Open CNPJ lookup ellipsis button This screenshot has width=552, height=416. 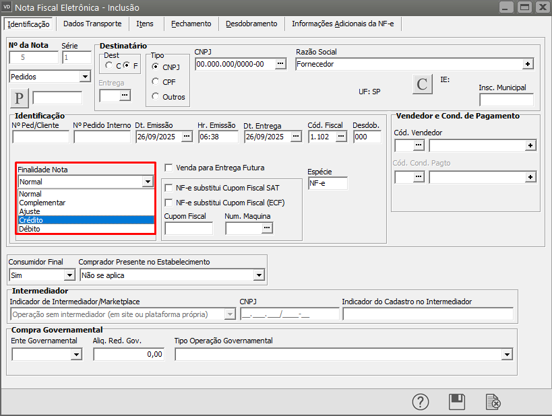280,64
